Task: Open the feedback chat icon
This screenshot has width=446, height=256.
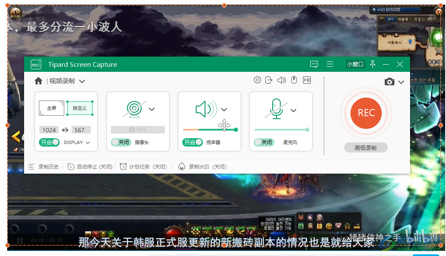Action: (x=314, y=64)
